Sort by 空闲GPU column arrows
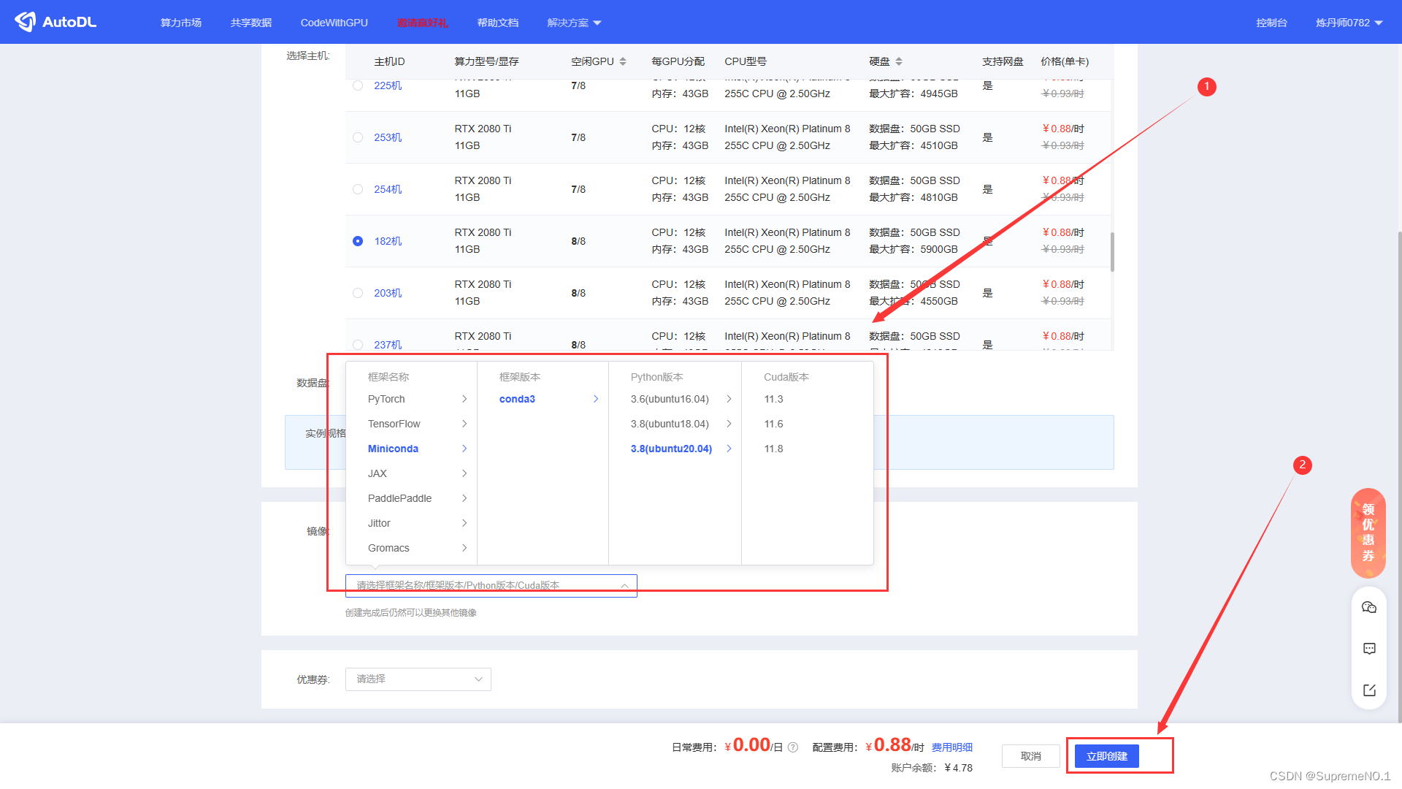Image resolution: width=1402 pixels, height=789 pixels. pos(623,61)
